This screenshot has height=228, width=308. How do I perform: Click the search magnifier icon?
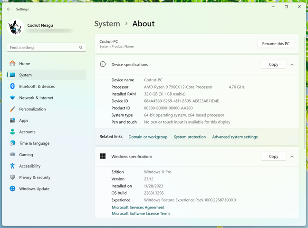(81, 48)
